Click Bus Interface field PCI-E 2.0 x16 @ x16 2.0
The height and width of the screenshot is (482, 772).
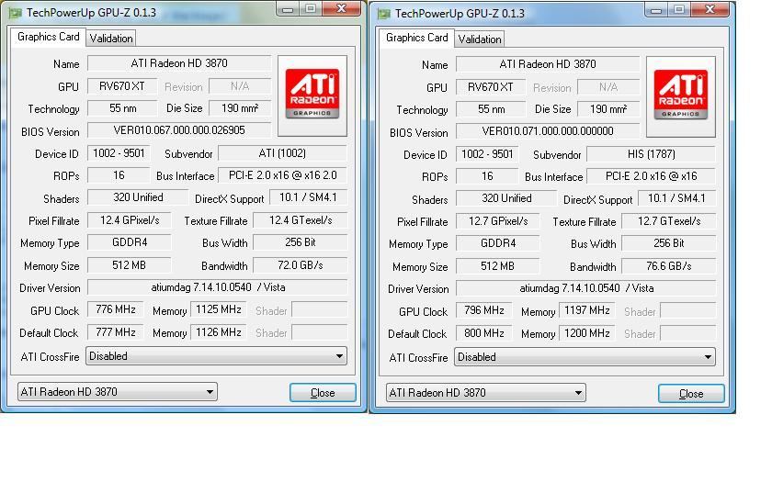[x=282, y=175]
